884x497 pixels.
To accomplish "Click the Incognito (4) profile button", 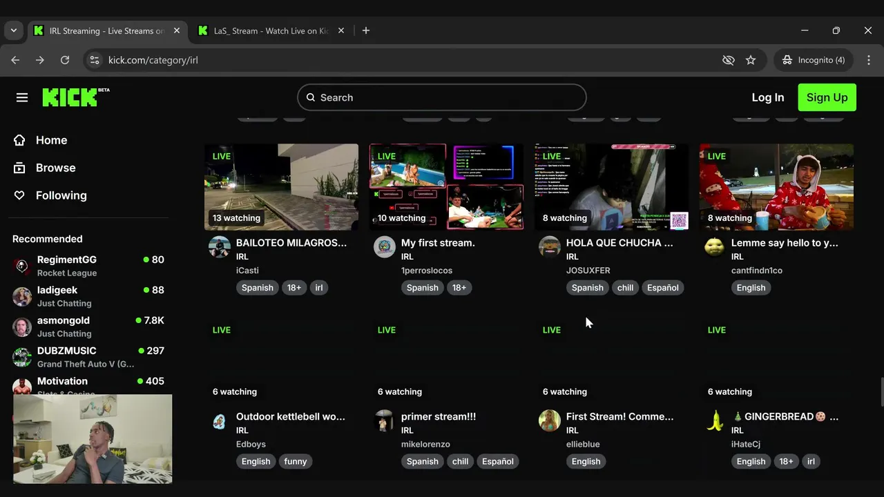I will pos(814,60).
